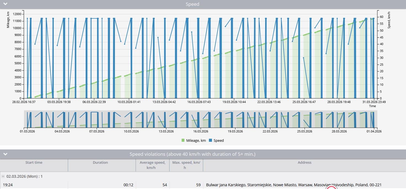Sort by Average speed, km/h column
Screen dimensions: 406x189
coord(152,165)
